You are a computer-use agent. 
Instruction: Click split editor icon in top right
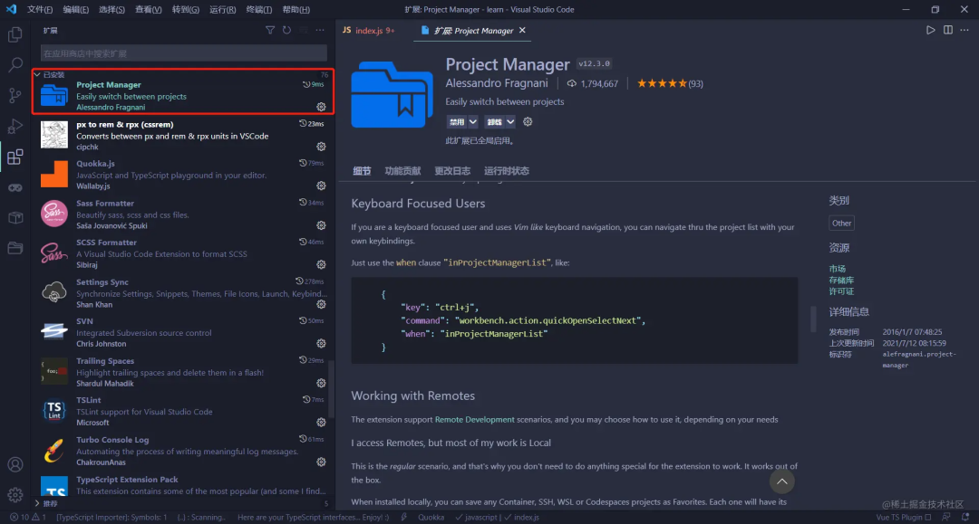click(948, 30)
